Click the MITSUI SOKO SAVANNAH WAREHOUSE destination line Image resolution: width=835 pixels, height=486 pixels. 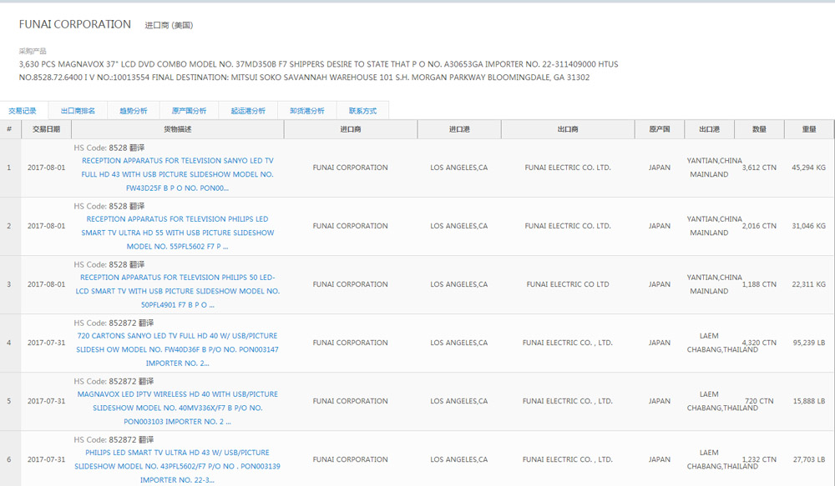pos(304,78)
